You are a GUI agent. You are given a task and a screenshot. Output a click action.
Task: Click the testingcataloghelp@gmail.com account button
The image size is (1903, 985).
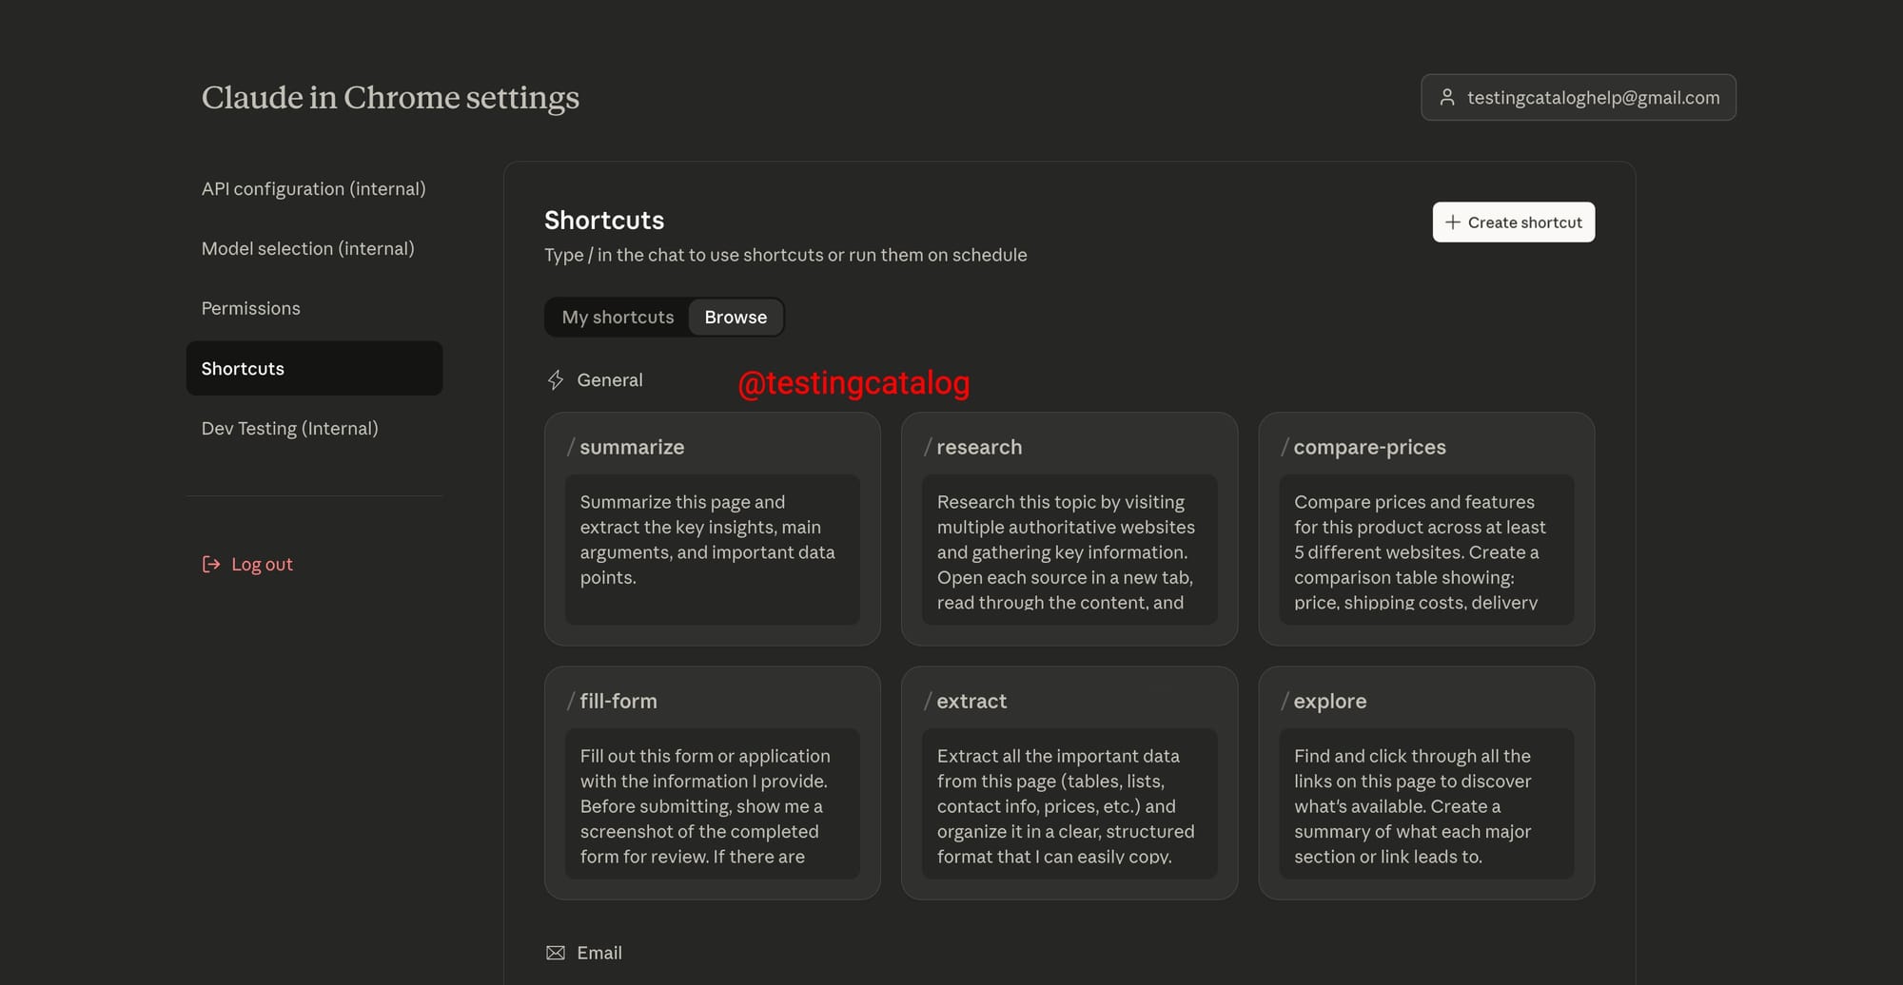pyautogui.click(x=1578, y=98)
